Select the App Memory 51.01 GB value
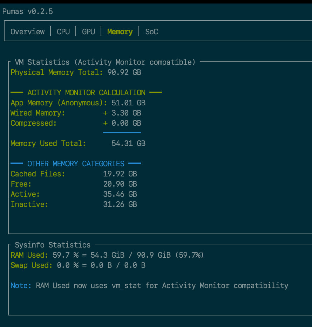Screen dimensions: 312x327 point(128,103)
